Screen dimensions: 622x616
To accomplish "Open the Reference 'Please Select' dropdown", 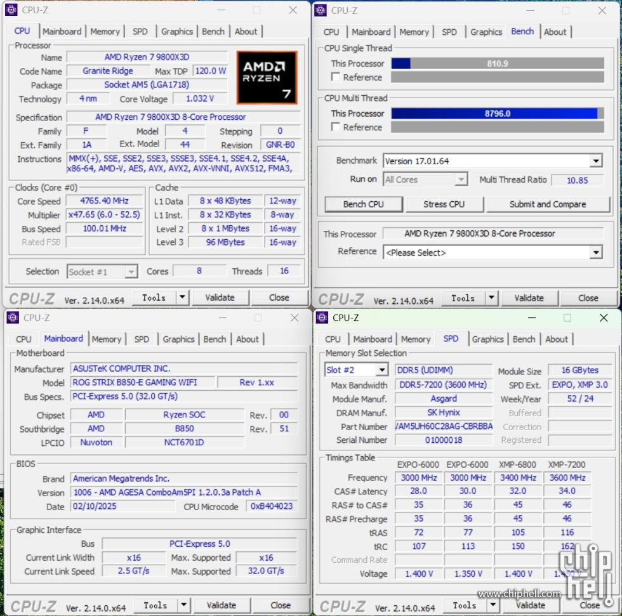I will pos(595,252).
